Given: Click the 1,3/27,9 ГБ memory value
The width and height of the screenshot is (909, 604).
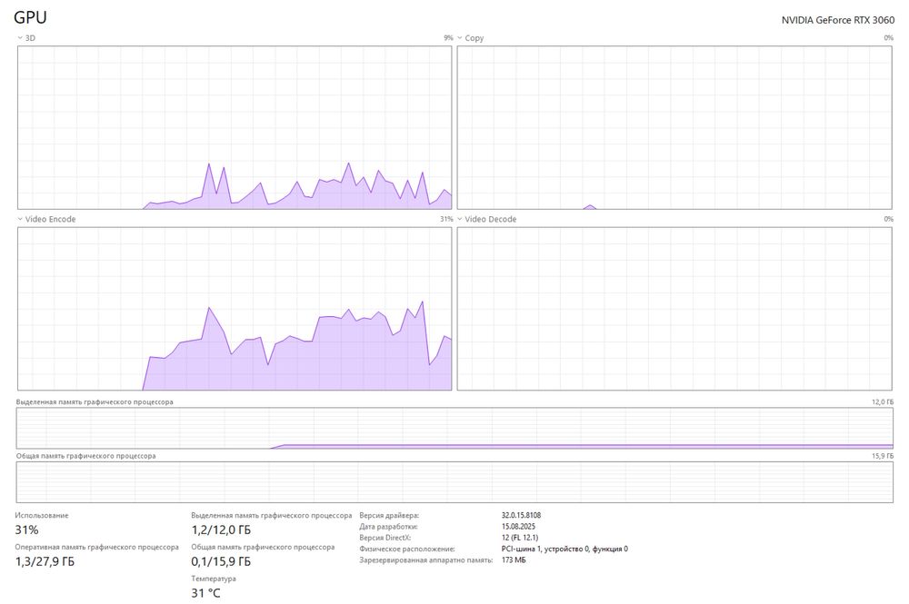Looking at the screenshot, I should [x=45, y=561].
